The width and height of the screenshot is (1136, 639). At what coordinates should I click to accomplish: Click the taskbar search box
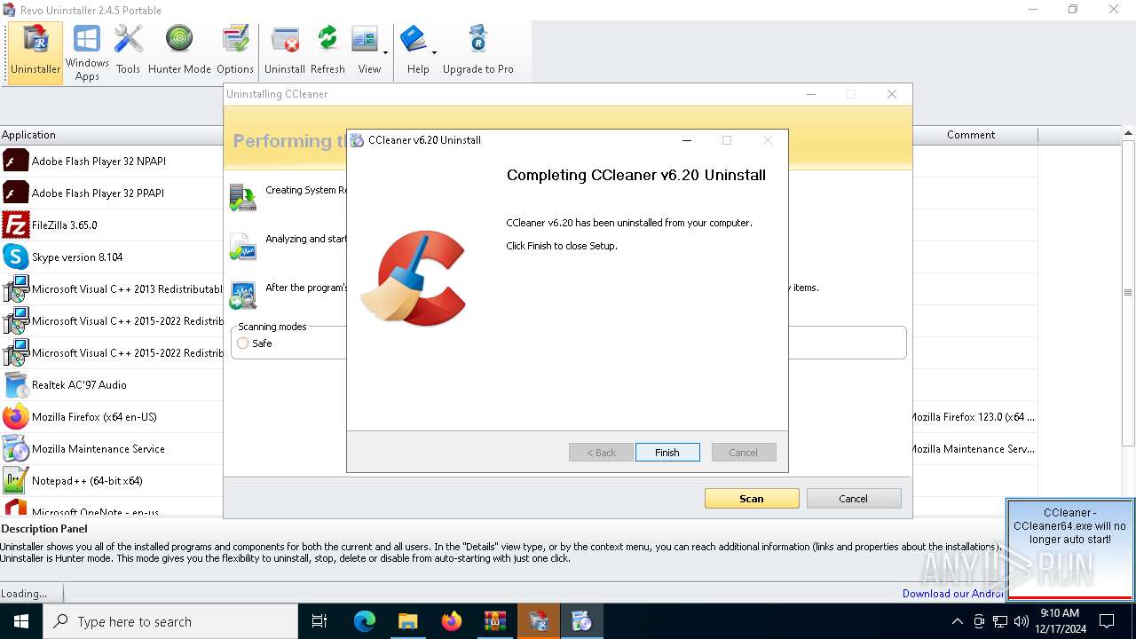pos(170,621)
